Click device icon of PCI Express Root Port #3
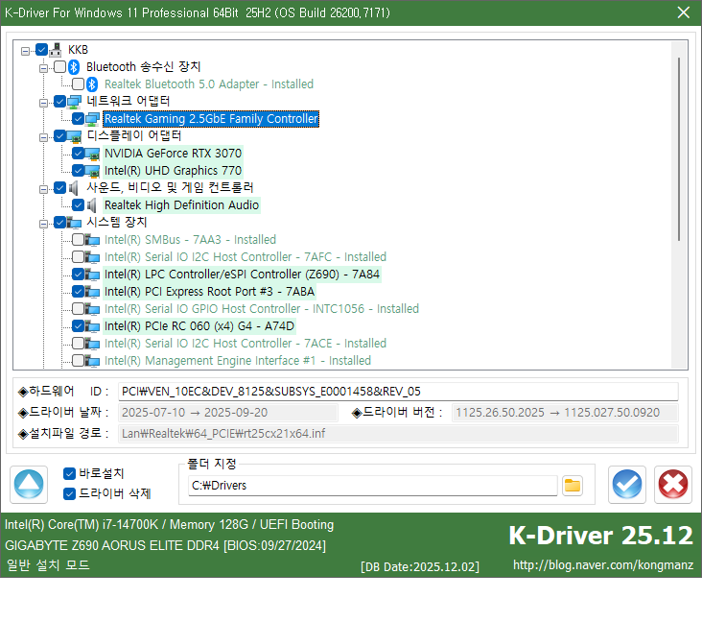Viewport: 702px width, 622px height. click(x=92, y=292)
